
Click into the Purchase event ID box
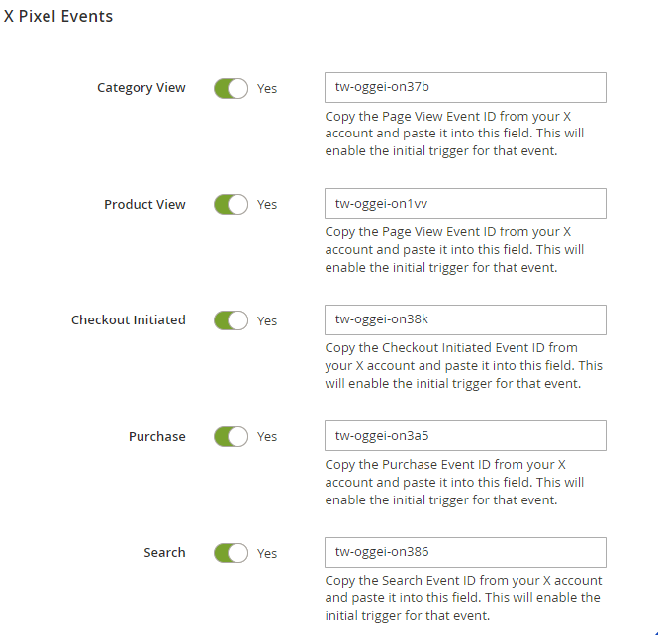coord(465,436)
